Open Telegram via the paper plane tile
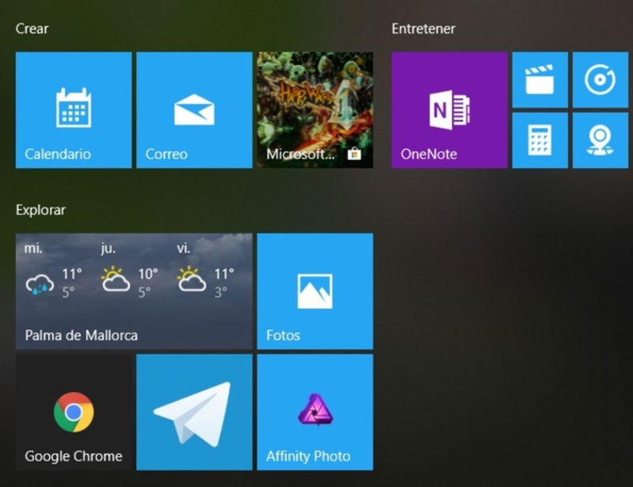The width and height of the screenshot is (633, 487). coord(194,412)
